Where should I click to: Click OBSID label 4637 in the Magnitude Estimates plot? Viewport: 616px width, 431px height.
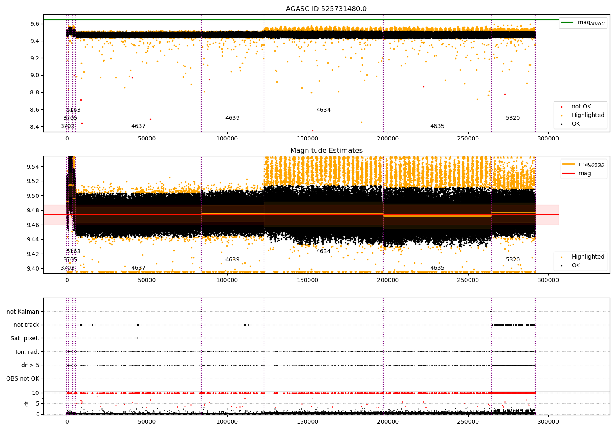(x=138, y=268)
